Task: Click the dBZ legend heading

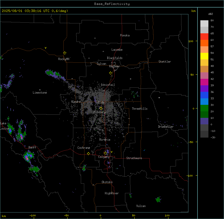Action: 210,14
